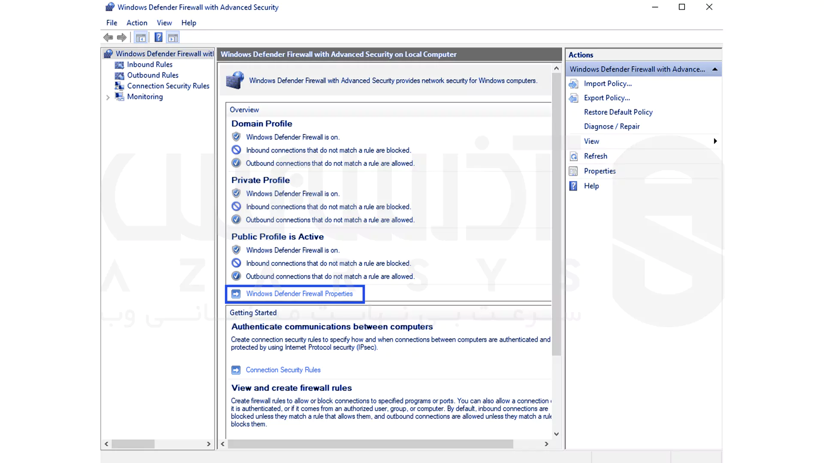824x463 pixels.
Task: Select the Windows Defender Firewall root node
Action: pos(164,54)
